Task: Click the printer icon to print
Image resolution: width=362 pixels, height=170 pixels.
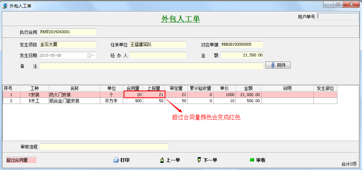Action: pyautogui.click(x=116, y=160)
